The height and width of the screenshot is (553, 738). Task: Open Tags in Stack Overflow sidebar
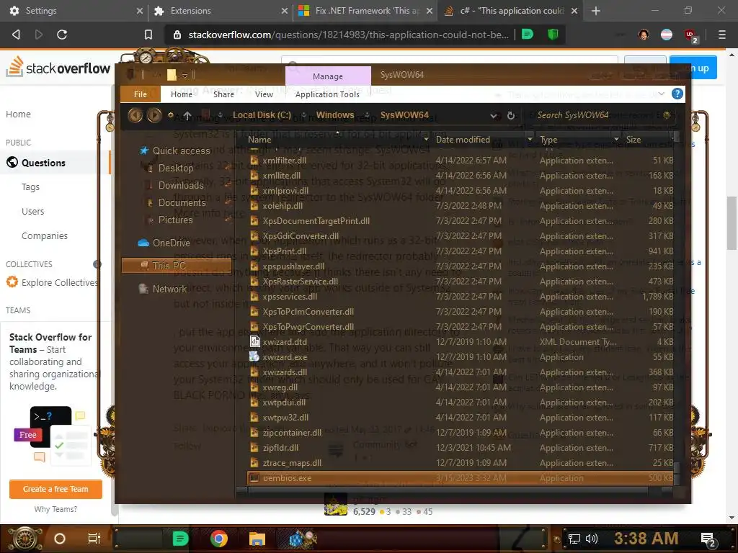[x=30, y=187]
